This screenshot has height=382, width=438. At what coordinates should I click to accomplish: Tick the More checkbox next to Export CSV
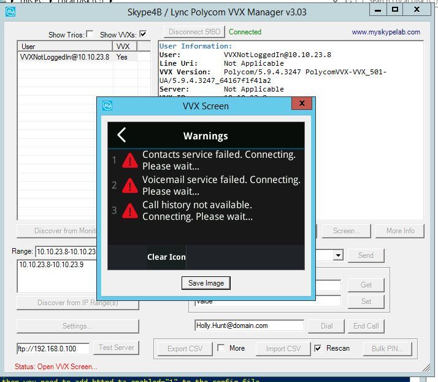(221, 348)
